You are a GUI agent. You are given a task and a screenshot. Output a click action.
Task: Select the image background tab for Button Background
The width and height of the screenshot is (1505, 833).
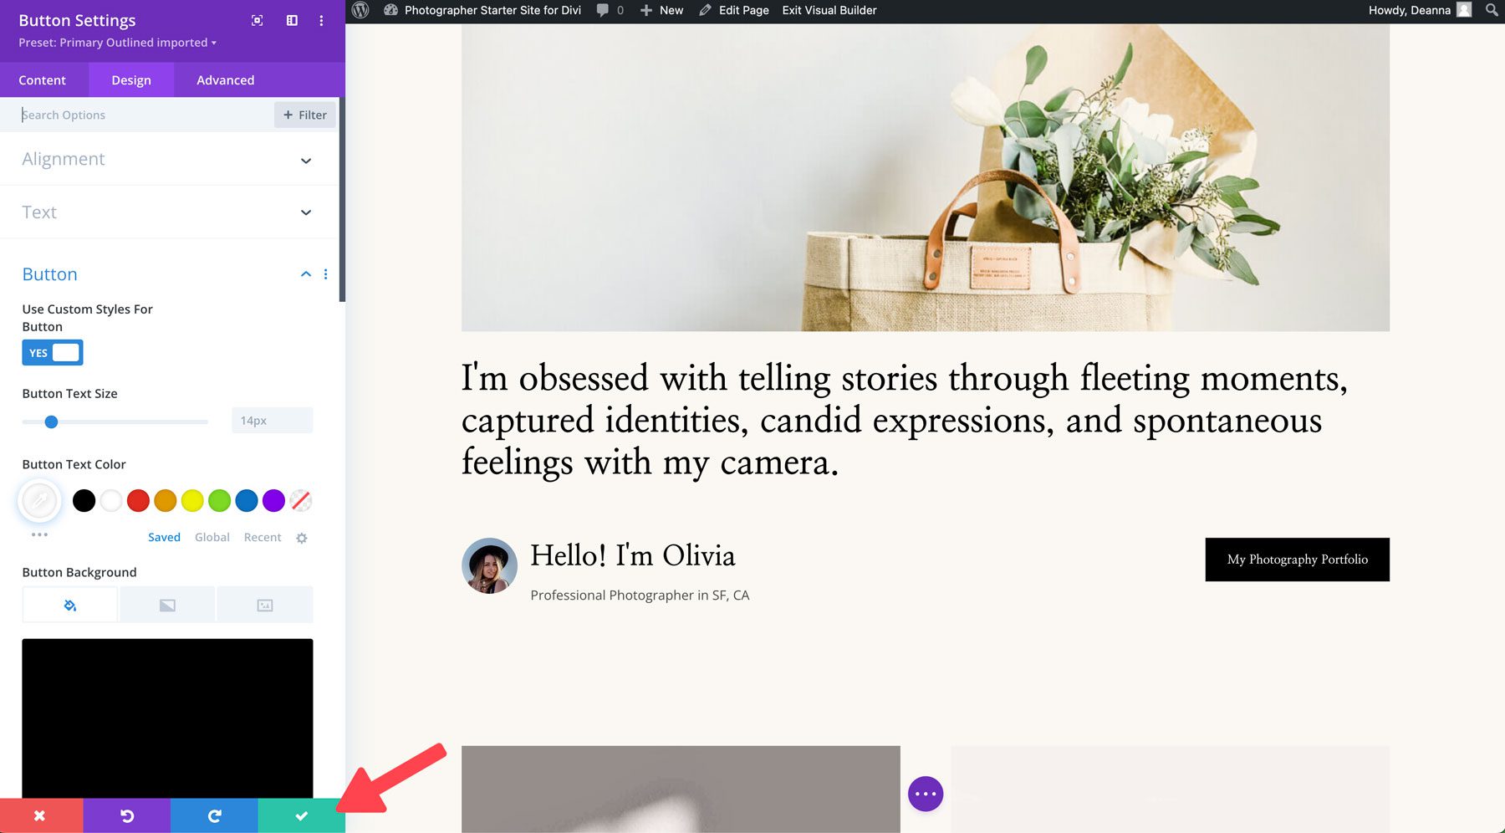click(x=264, y=604)
